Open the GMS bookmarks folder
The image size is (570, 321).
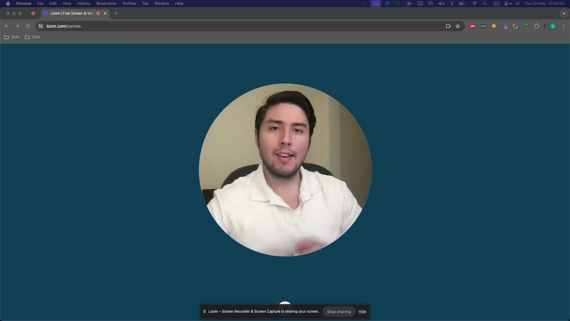pyautogui.click(x=12, y=37)
